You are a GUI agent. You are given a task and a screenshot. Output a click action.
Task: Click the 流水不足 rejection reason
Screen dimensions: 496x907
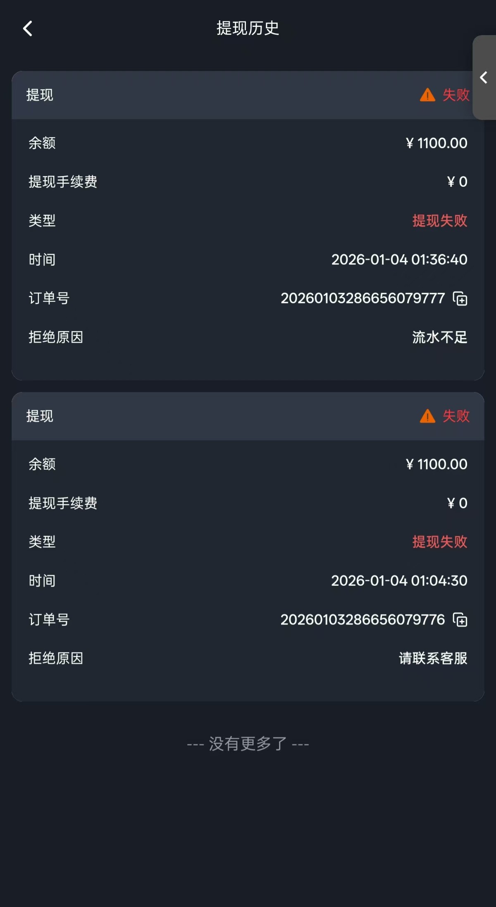439,337
